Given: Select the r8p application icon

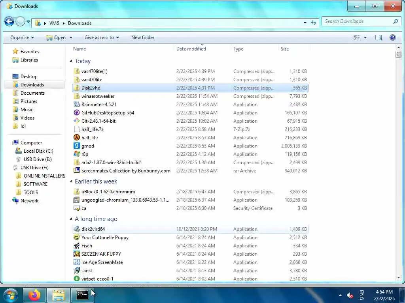Looking at the screenshot, I should coord(76,154).
